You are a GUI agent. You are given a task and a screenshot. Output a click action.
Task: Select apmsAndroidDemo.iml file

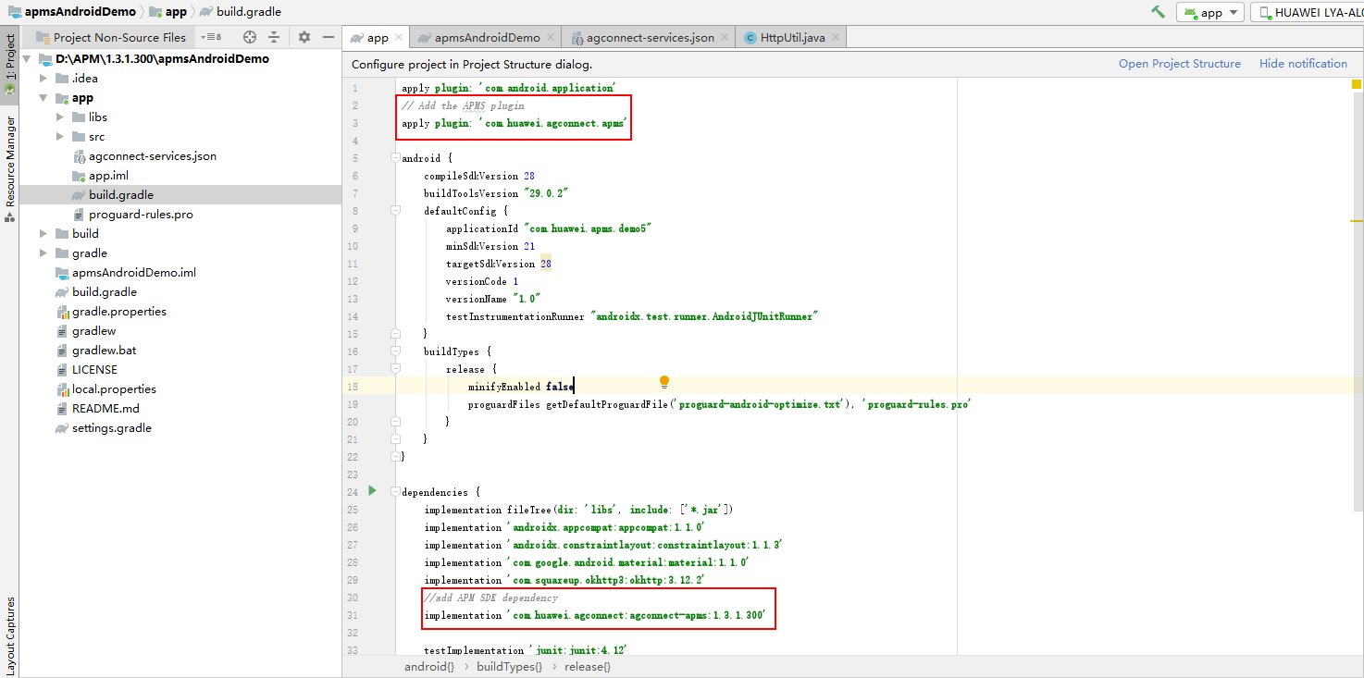click(134, 273)
